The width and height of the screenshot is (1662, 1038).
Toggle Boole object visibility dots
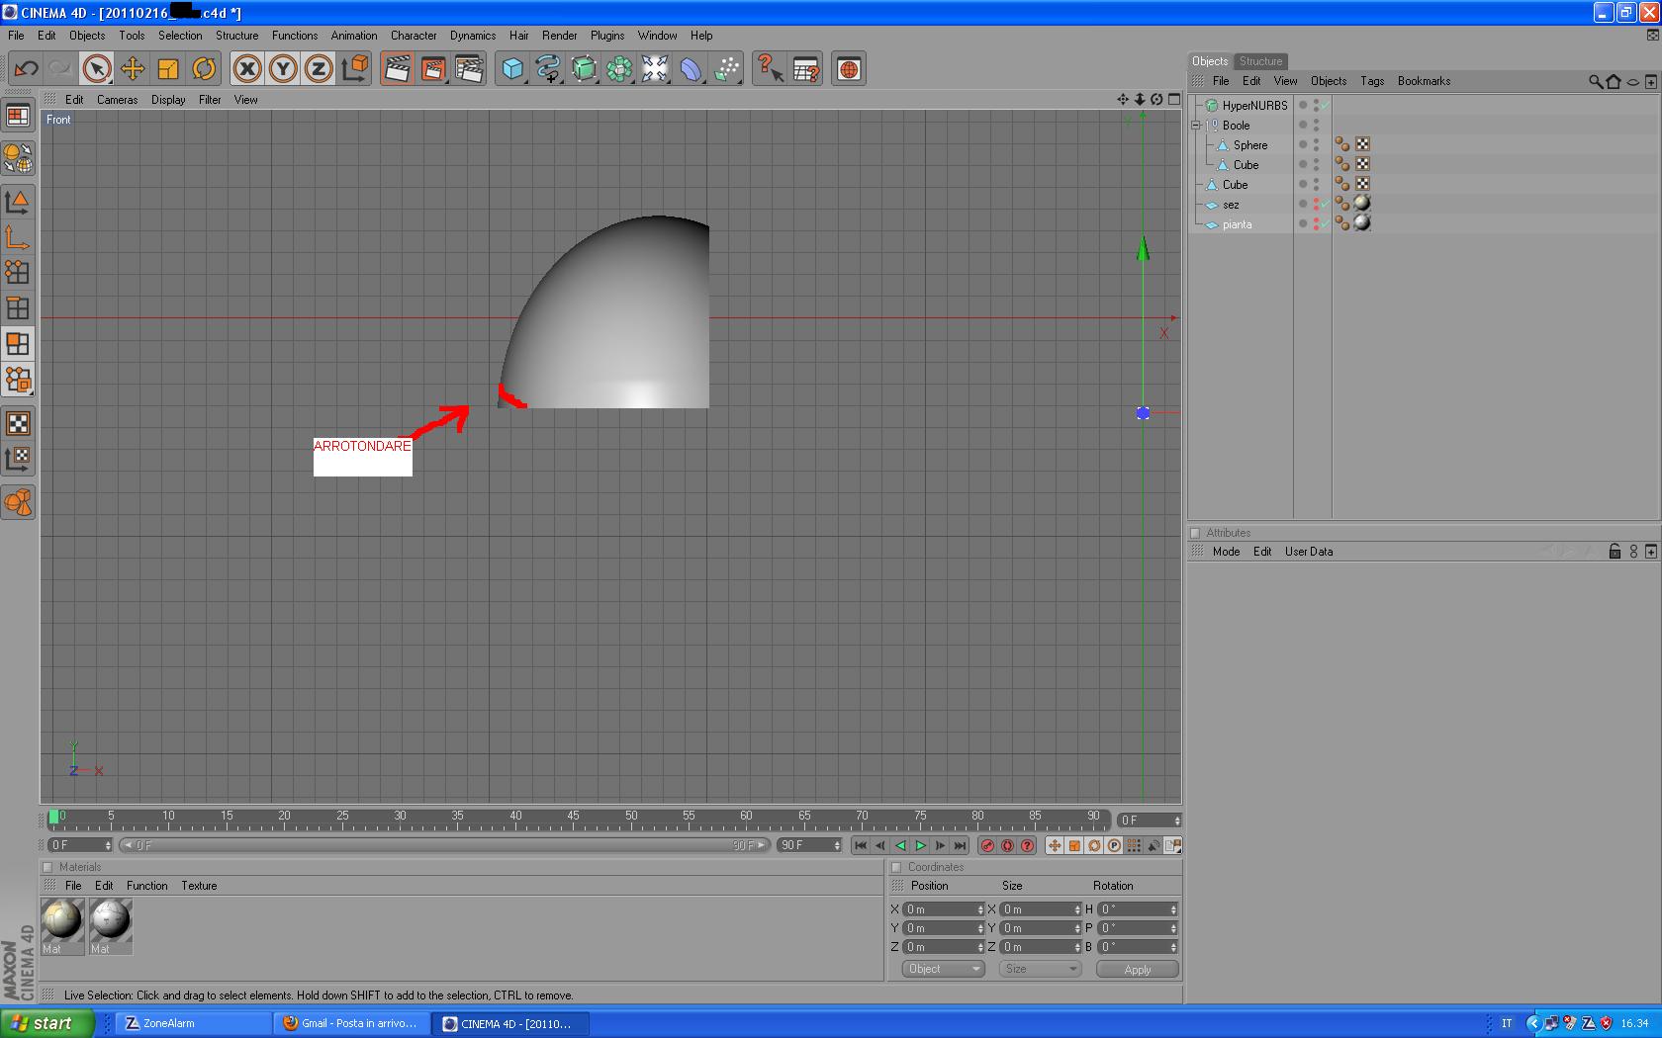(x=1316, y=126)
